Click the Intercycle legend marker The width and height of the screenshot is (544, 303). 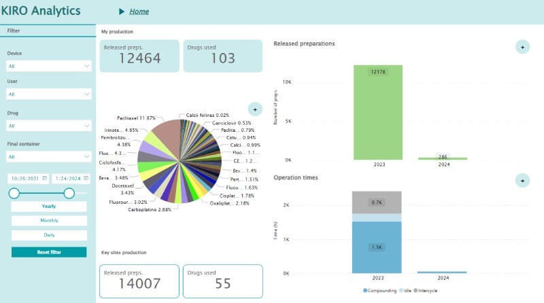tap(416, 290)
